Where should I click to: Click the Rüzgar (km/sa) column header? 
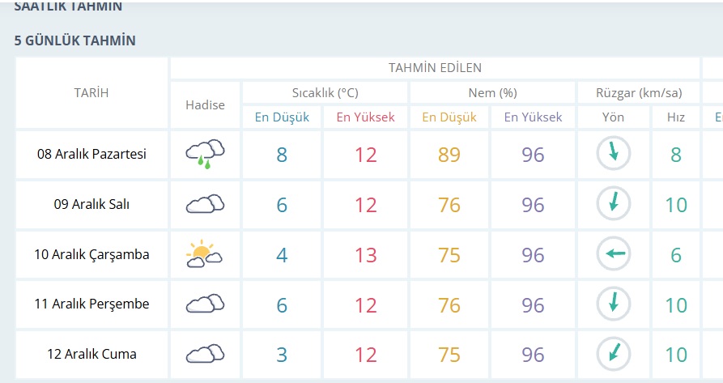pyautogui.click(x=636, y=92)
